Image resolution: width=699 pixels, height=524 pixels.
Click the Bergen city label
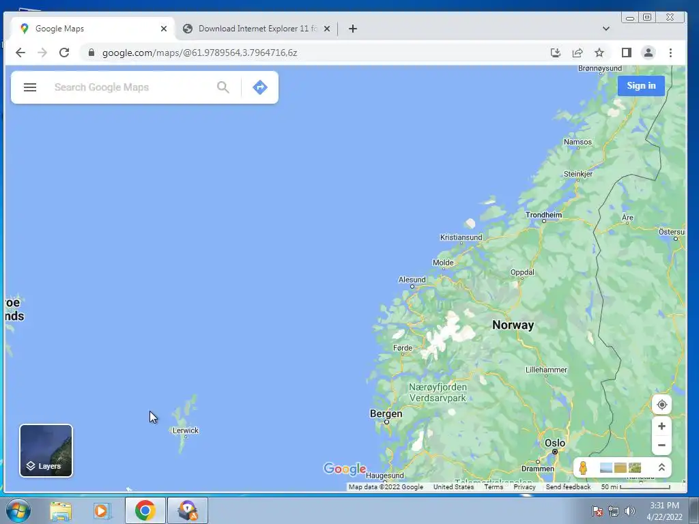point(386,413)
